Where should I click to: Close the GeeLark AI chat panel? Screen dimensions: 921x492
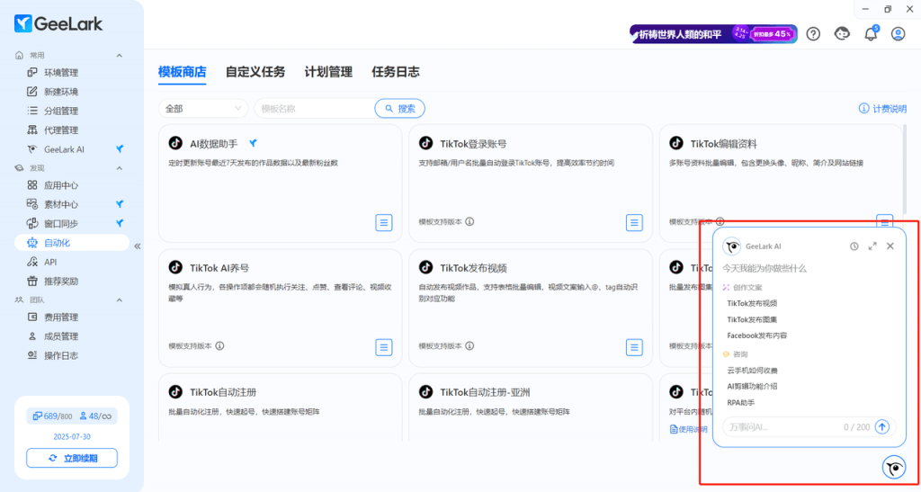click(890, 246)
